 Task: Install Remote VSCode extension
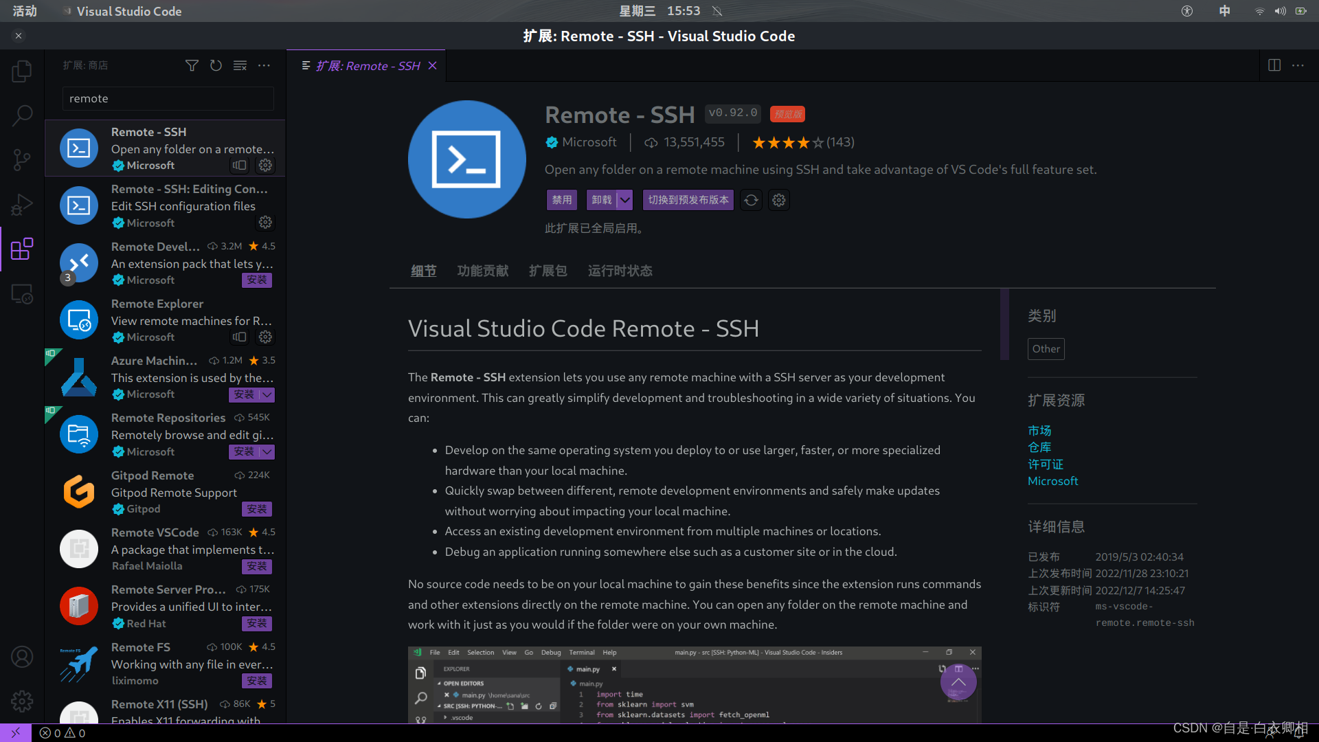click(257, 566)
